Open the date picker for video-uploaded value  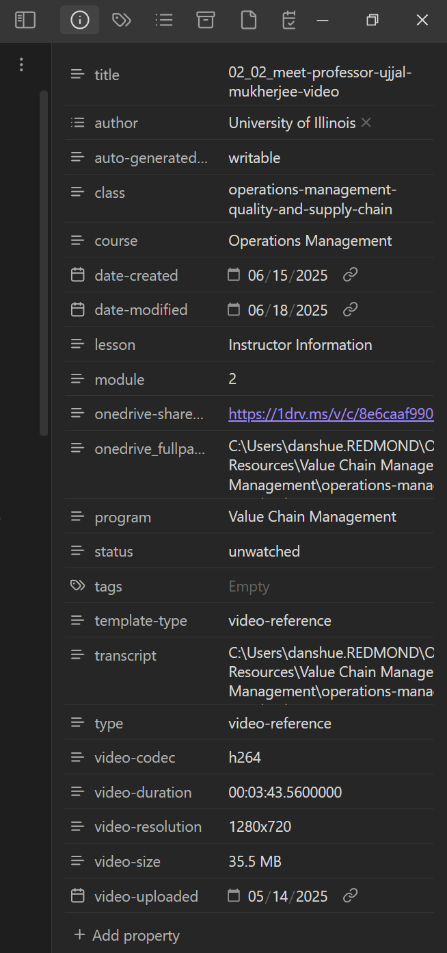[234, 895]
